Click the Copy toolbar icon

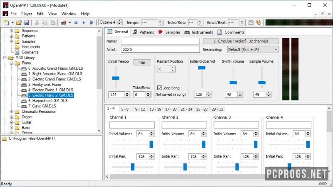click(45, 22)
